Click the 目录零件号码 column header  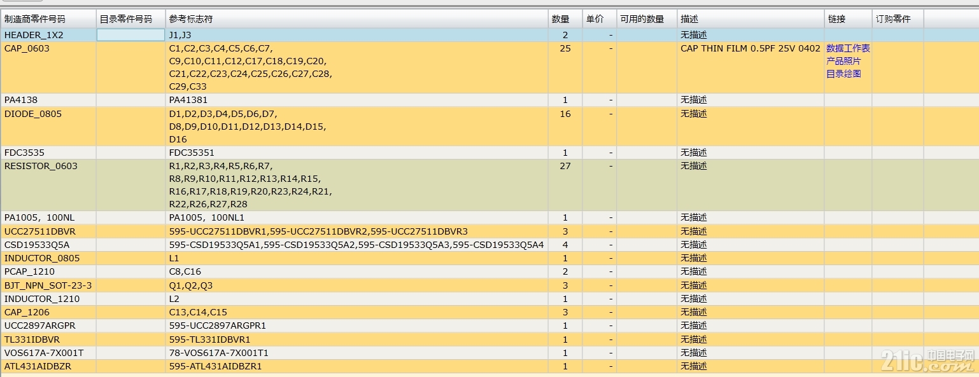point(131,19)
